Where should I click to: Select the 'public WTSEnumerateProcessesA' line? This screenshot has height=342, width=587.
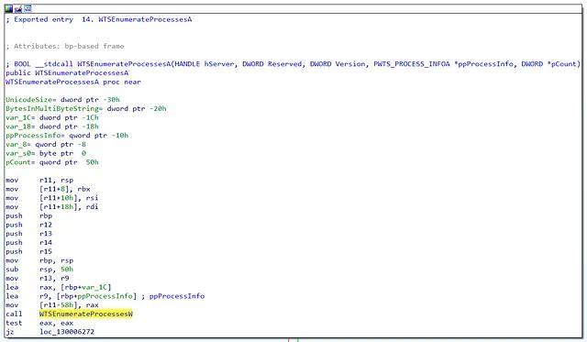click(67, 72)
